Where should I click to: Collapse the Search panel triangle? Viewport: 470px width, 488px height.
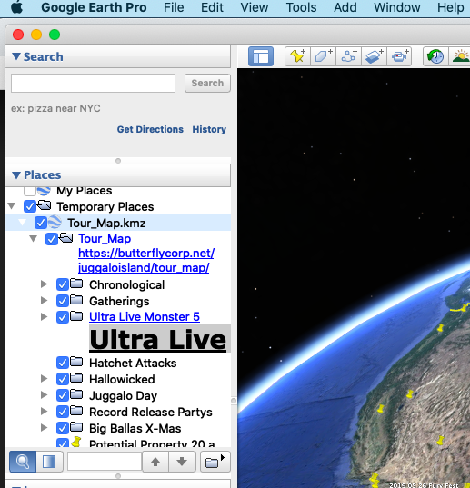pos(16,56)
